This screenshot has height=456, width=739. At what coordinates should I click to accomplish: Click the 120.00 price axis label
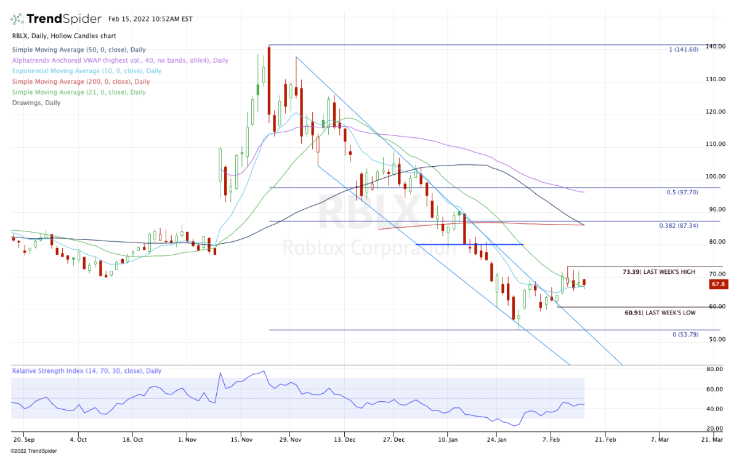(716, 112)
